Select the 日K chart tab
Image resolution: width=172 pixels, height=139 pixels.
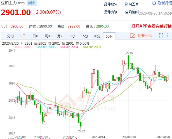(x=35, y=36)
